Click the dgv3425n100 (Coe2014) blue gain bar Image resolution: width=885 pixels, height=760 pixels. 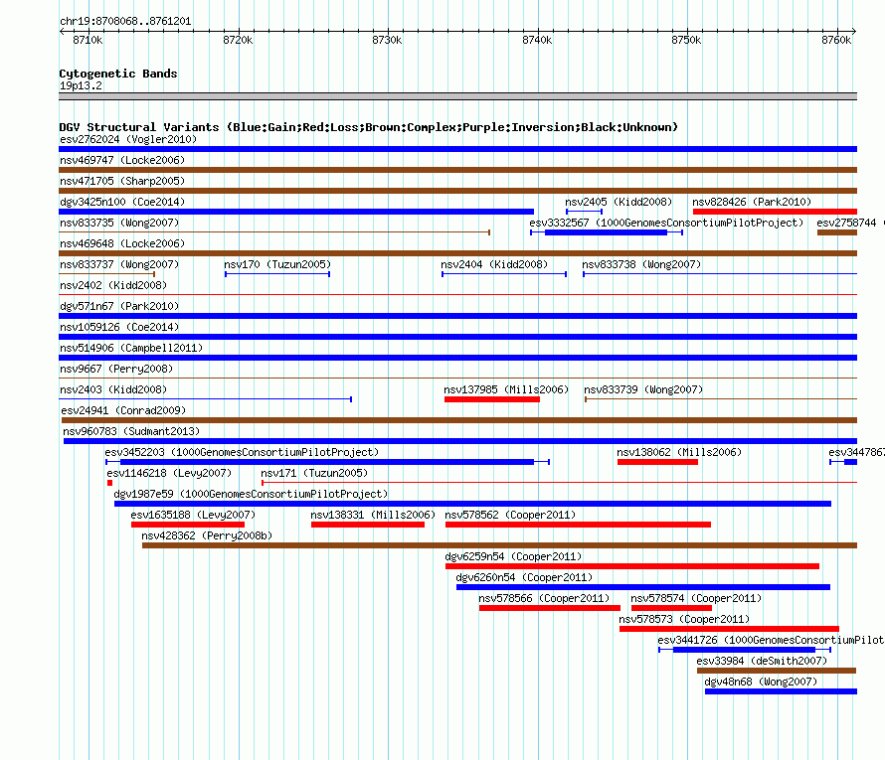[296, 212]
